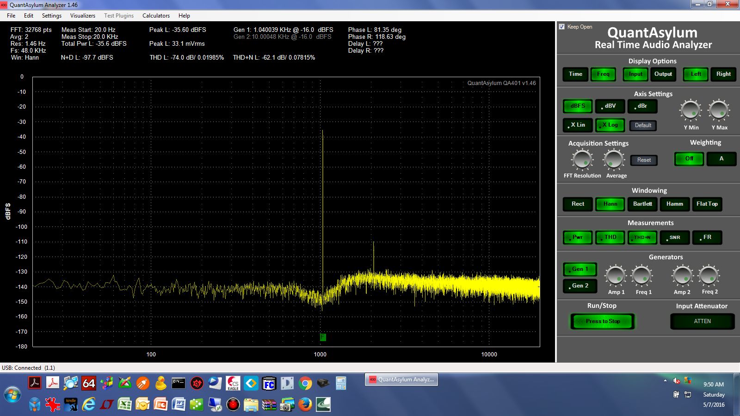Switch display to Time domain

[x=575, y=74]
